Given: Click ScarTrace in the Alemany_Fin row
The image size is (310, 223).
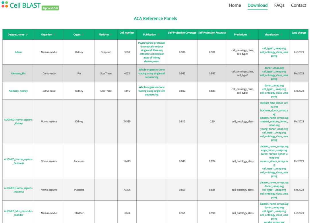Looking at the screenshot, I should click(x=106, y=73).
